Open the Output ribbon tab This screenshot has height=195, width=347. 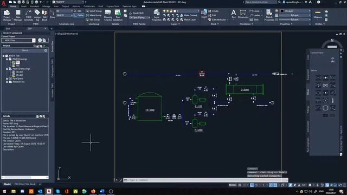point(65,6)
